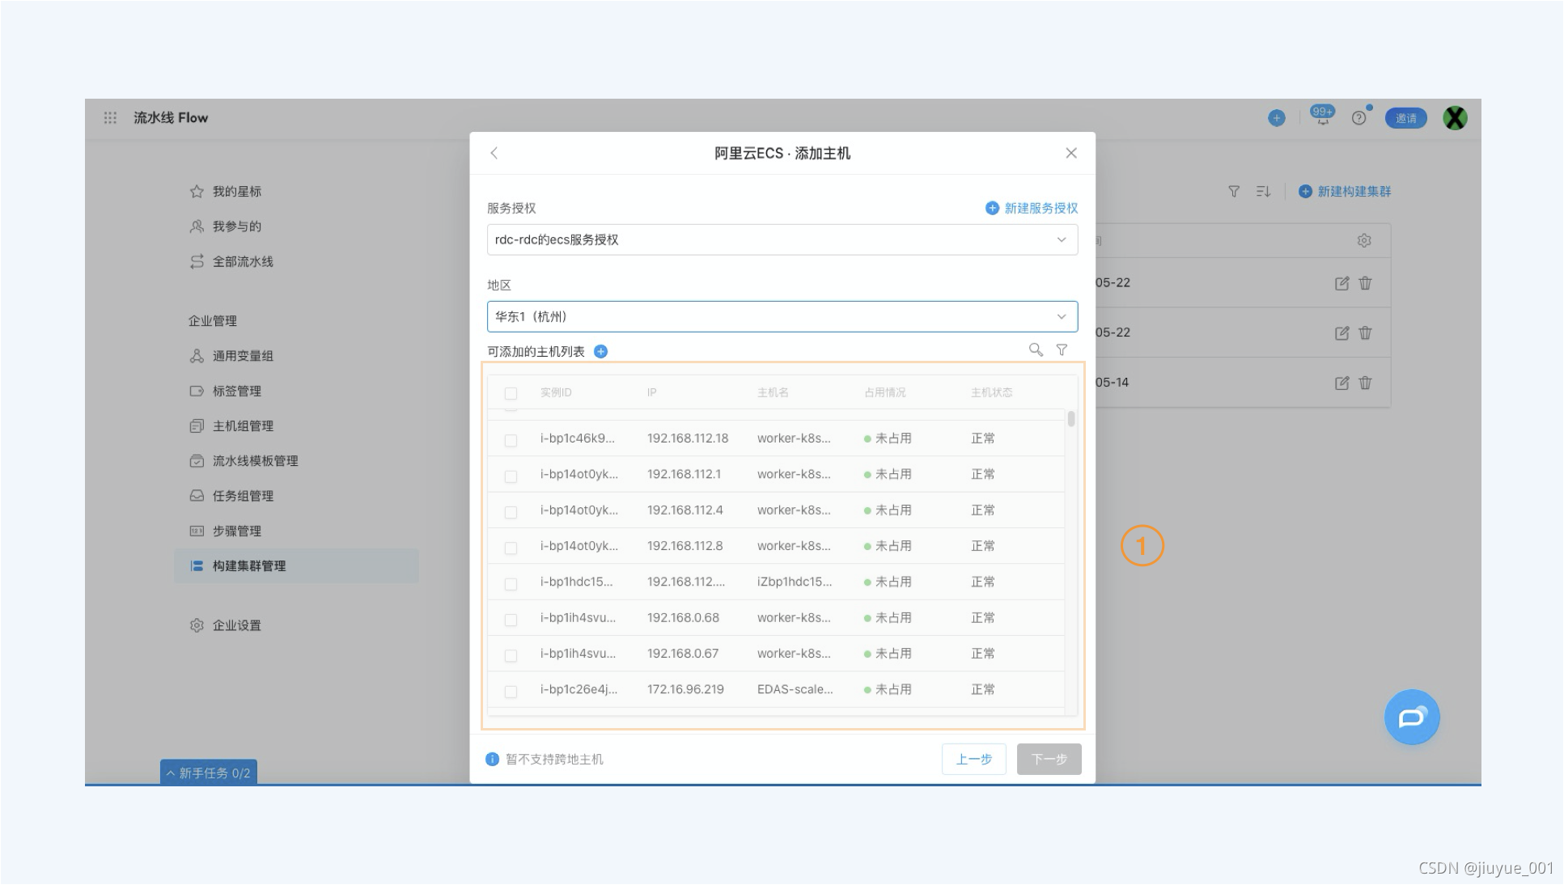This screenshot has width=1564, height=885.
Task: Click the 主机状态 column header
Action: click(992, 392)
